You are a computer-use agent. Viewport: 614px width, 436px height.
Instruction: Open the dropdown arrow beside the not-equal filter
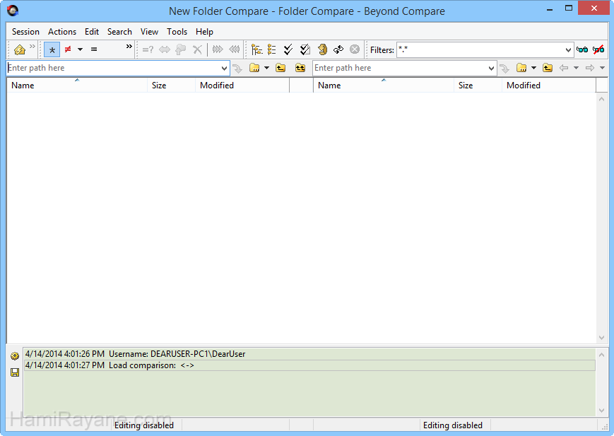coord(81,49)
